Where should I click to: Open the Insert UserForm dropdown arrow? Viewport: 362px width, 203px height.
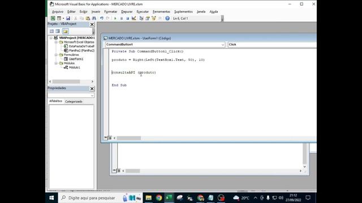tap(63, 18)
